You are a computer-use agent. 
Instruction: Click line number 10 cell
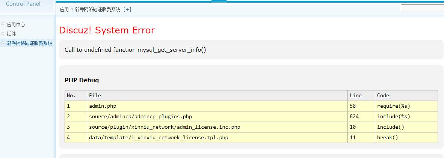coord(361,127)
